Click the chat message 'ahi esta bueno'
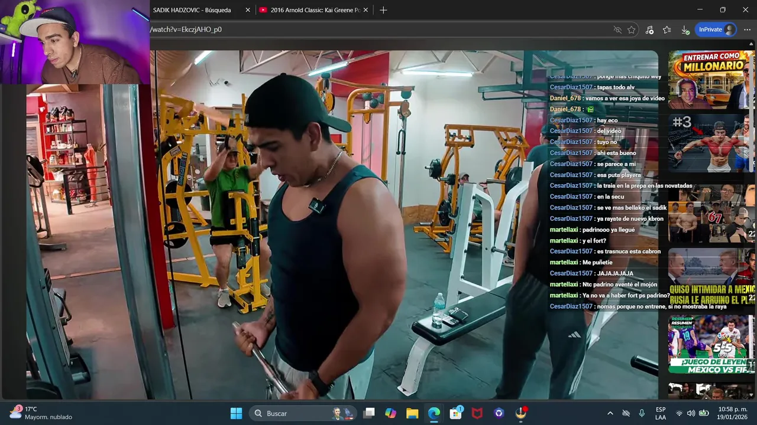757x425 pixels. point(617,153)
